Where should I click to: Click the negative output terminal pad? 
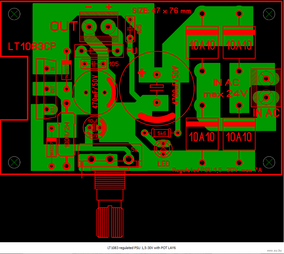click(x=89, y=27)
